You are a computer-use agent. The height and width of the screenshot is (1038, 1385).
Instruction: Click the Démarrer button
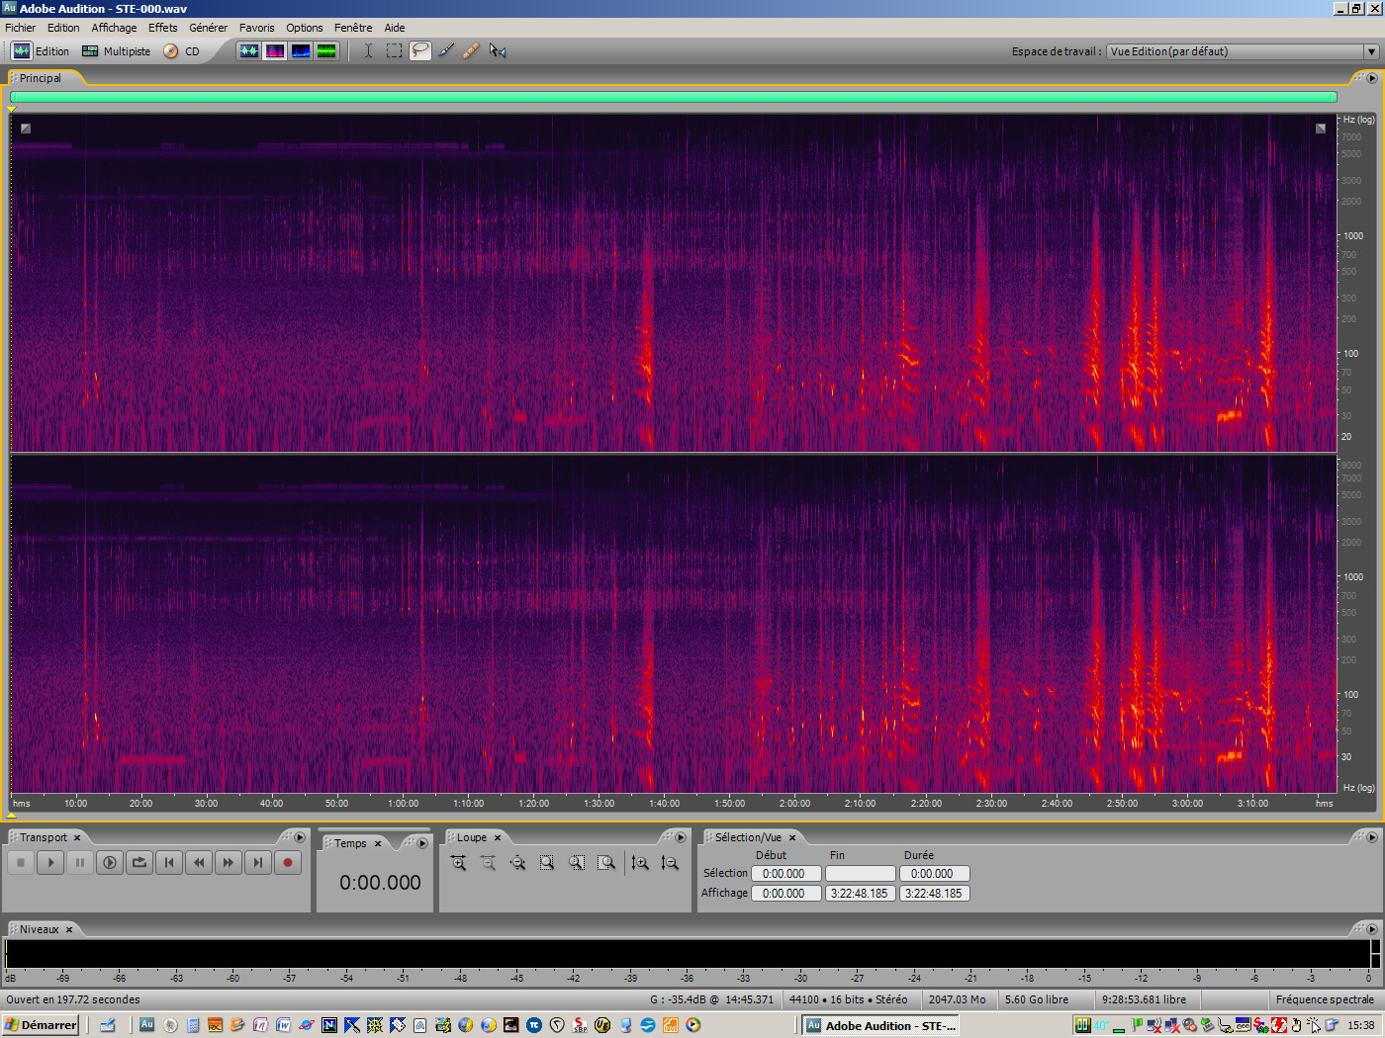(x=40, y=1025)
